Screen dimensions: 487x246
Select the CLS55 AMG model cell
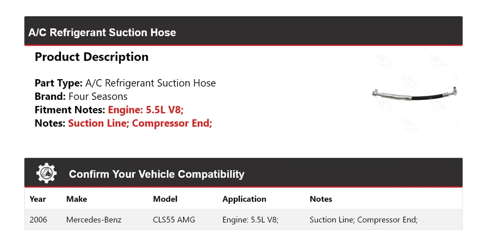[x=174, y=220]
